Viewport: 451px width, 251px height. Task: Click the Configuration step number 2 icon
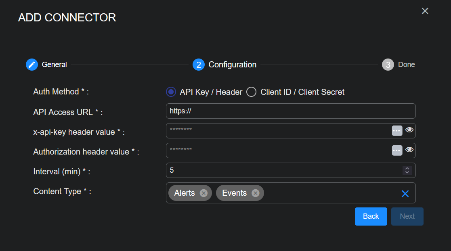pyautogui.click(x=198, y=65)
